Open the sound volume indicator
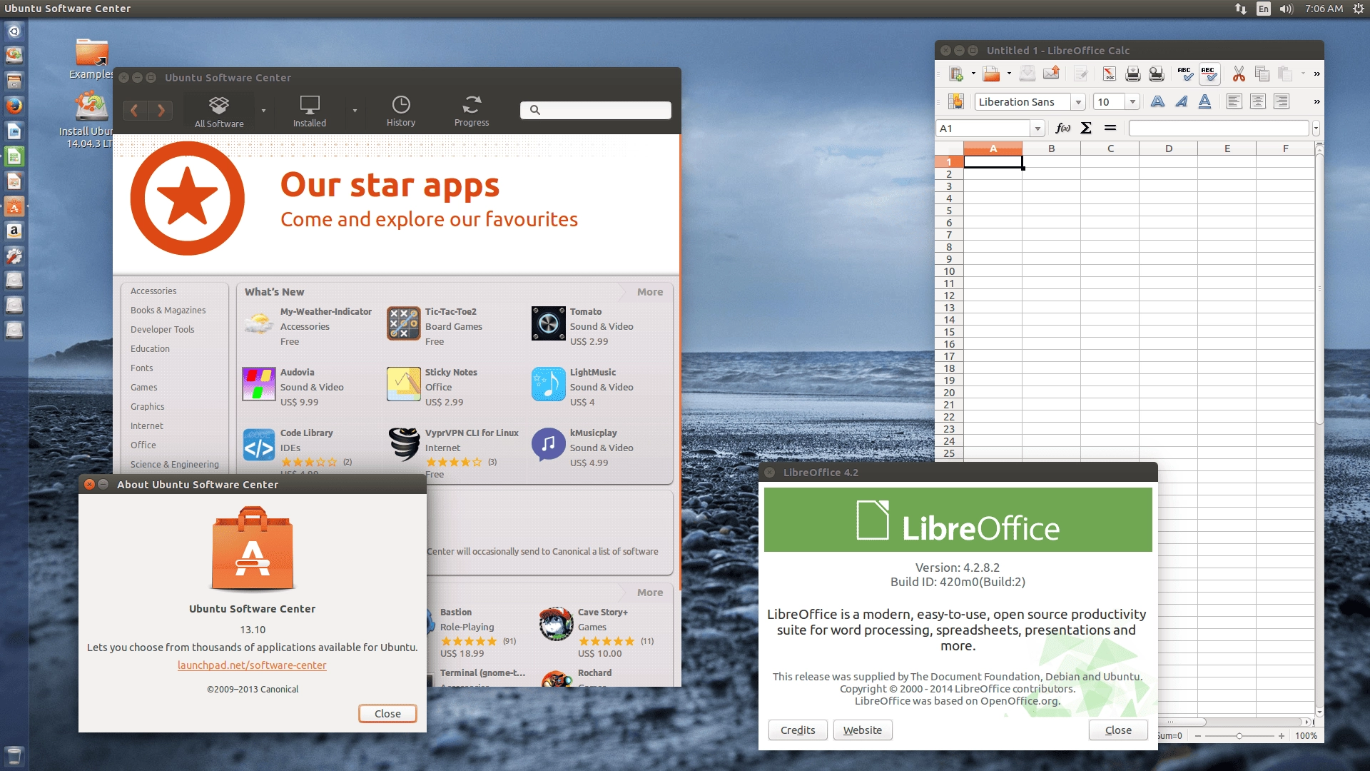 [x=1286, y=9]
